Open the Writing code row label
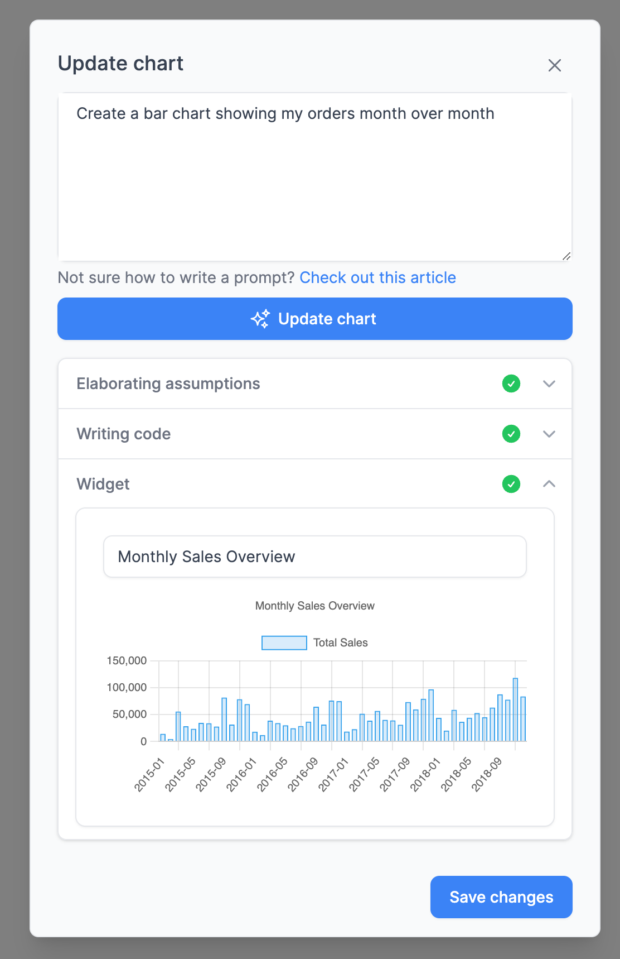This screenshot has height=959, width=620. pyautogui.click(x=123, y=434)
